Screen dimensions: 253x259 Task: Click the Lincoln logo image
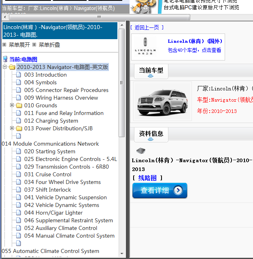pyautogui.click(x=145, y=46)
